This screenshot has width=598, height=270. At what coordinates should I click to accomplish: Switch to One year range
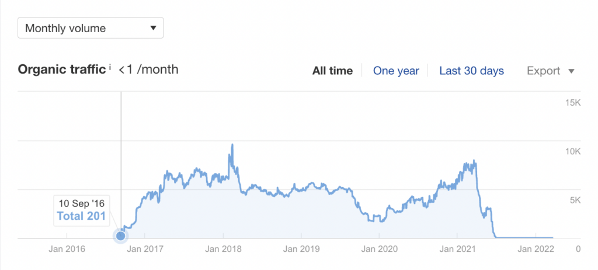[396, 71]
